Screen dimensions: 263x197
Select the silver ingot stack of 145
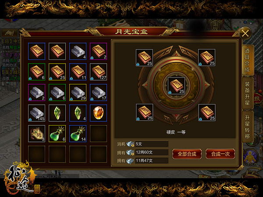pos(37,113)
